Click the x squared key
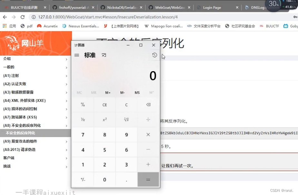Image resolution: width=298 pixels, height=195 pixels. pos(104,119)
